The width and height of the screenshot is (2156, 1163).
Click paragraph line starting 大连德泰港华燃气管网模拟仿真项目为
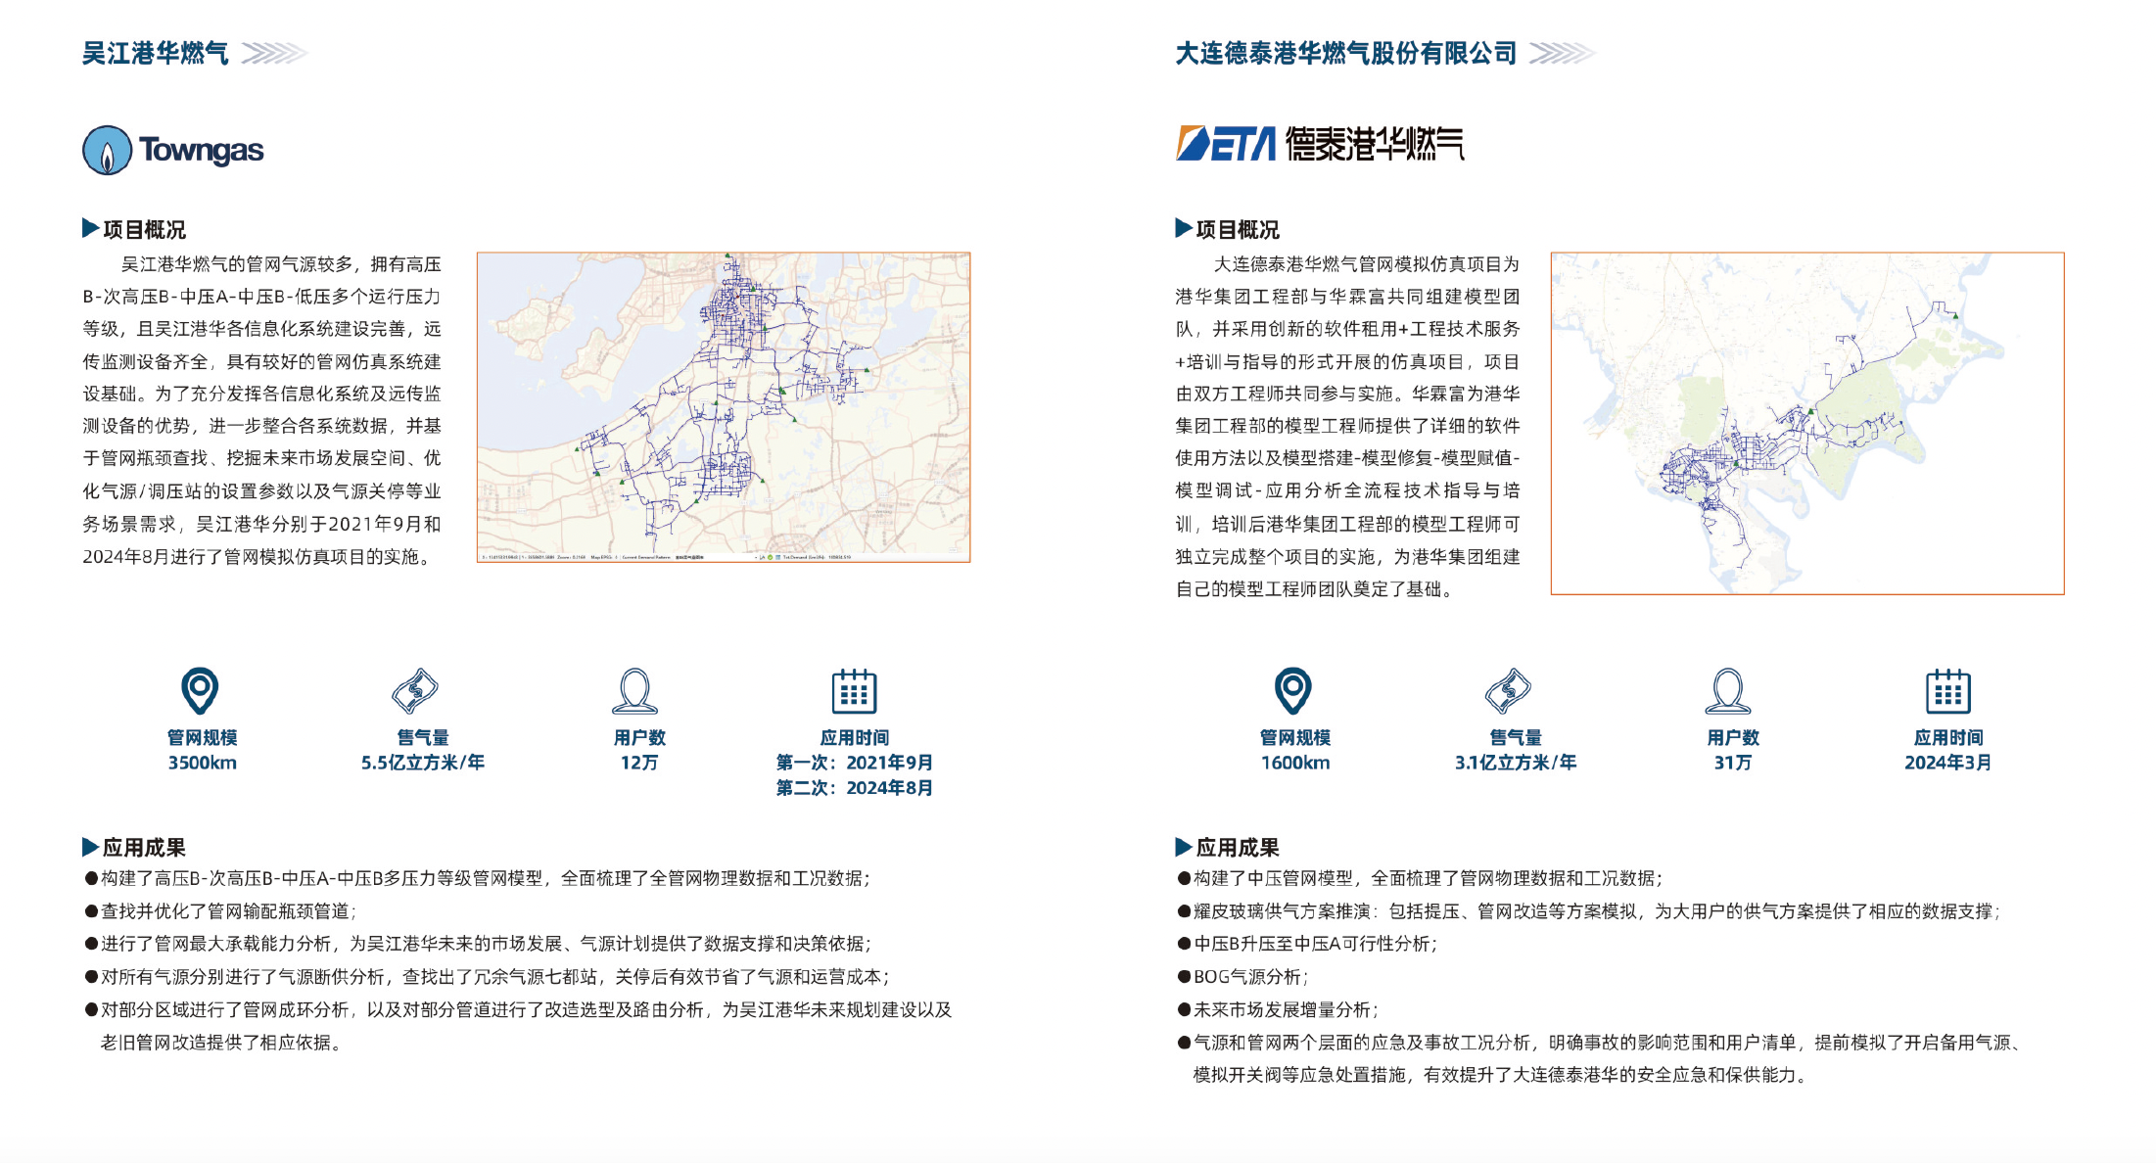pyautogui.click(x=1367, y=264)
